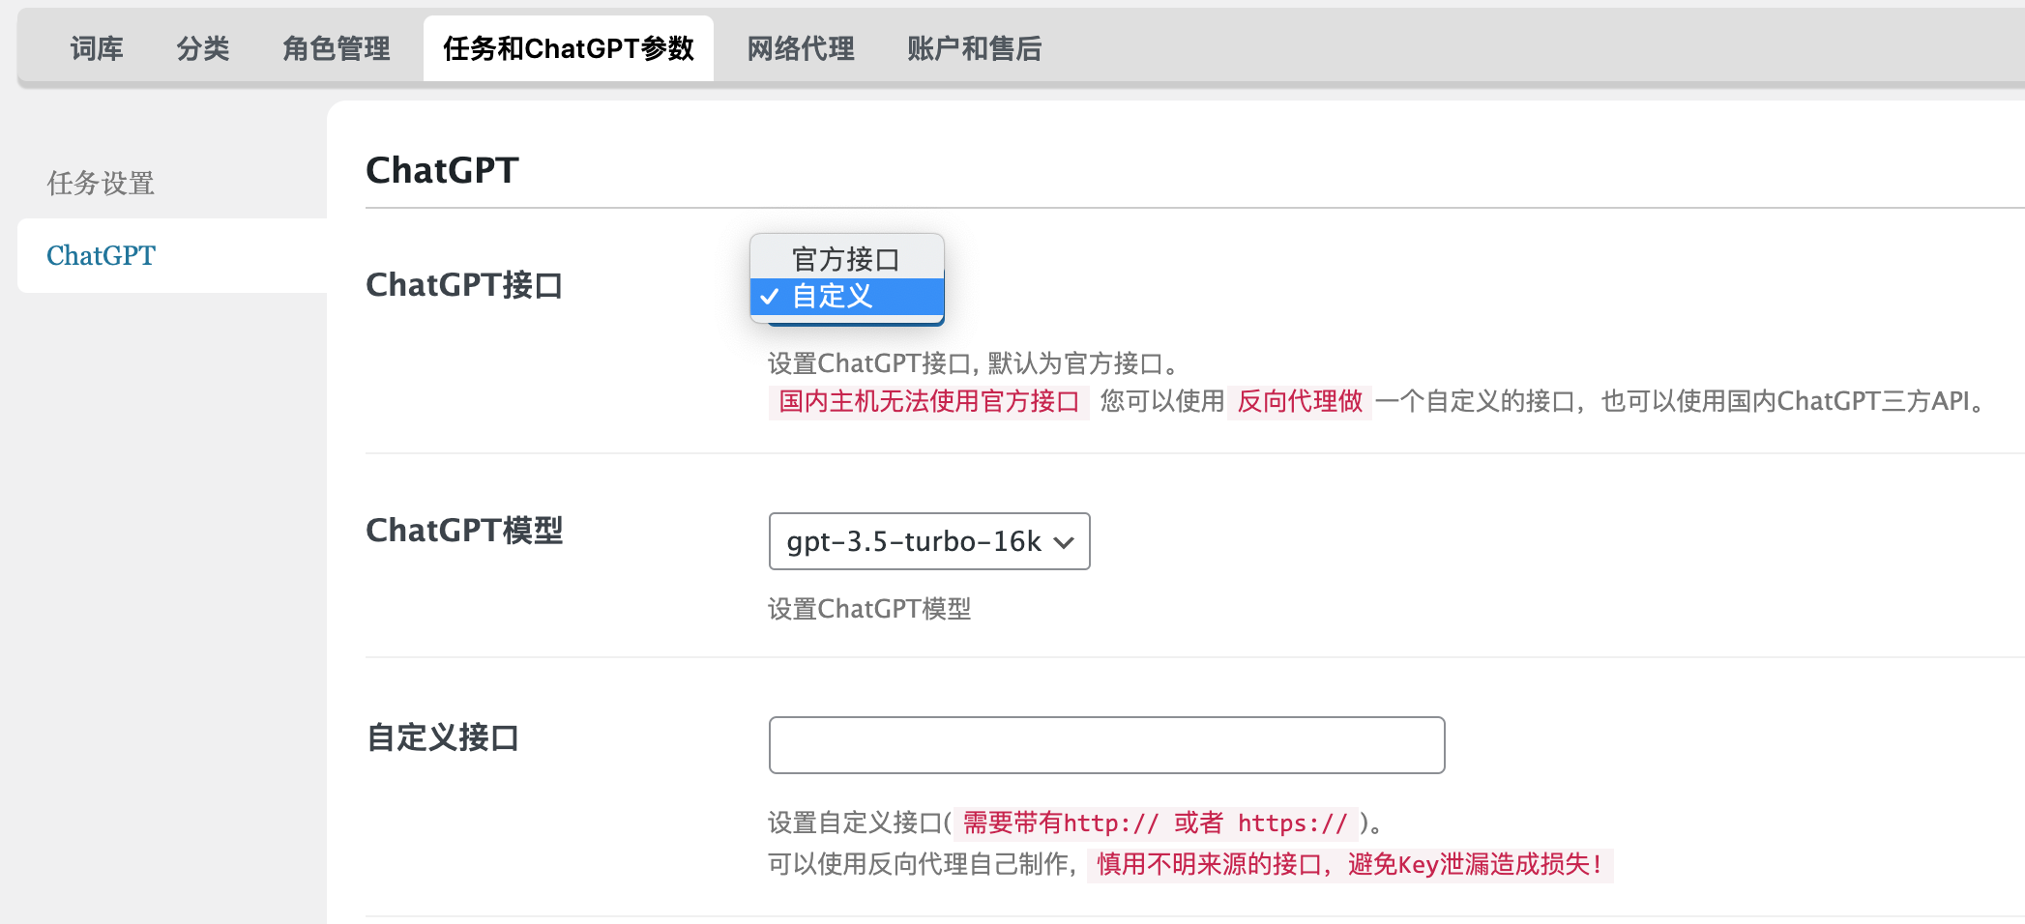Open the 网络代理 tab
Screen dimensions: 2025x924
[801, 48]
